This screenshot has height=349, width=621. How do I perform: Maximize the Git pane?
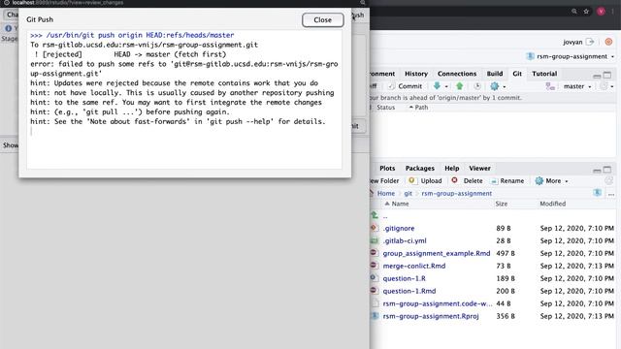point(607,75)
